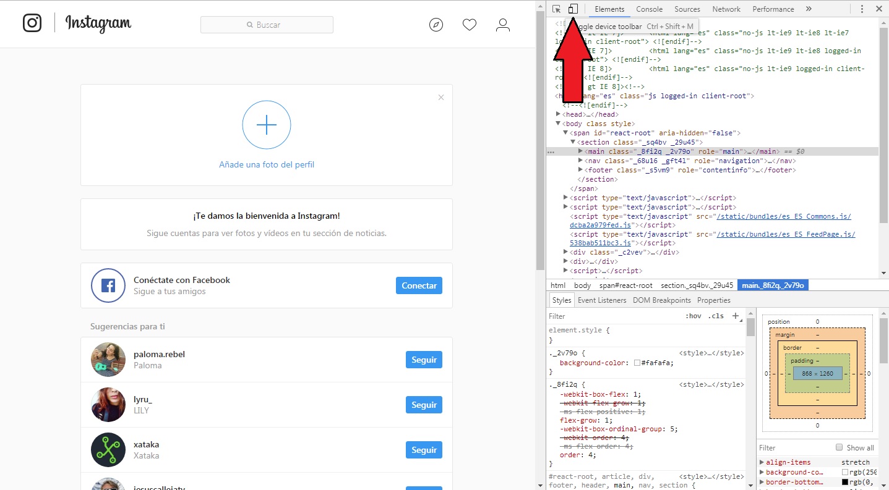Screen dimensions: 889x490
Task: Open the #fafafa background-color swatch
Action: point(637,363)
